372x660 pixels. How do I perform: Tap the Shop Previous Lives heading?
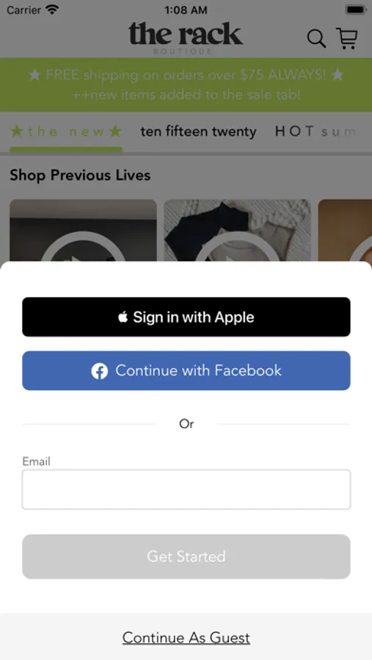(x=80, y=175)
